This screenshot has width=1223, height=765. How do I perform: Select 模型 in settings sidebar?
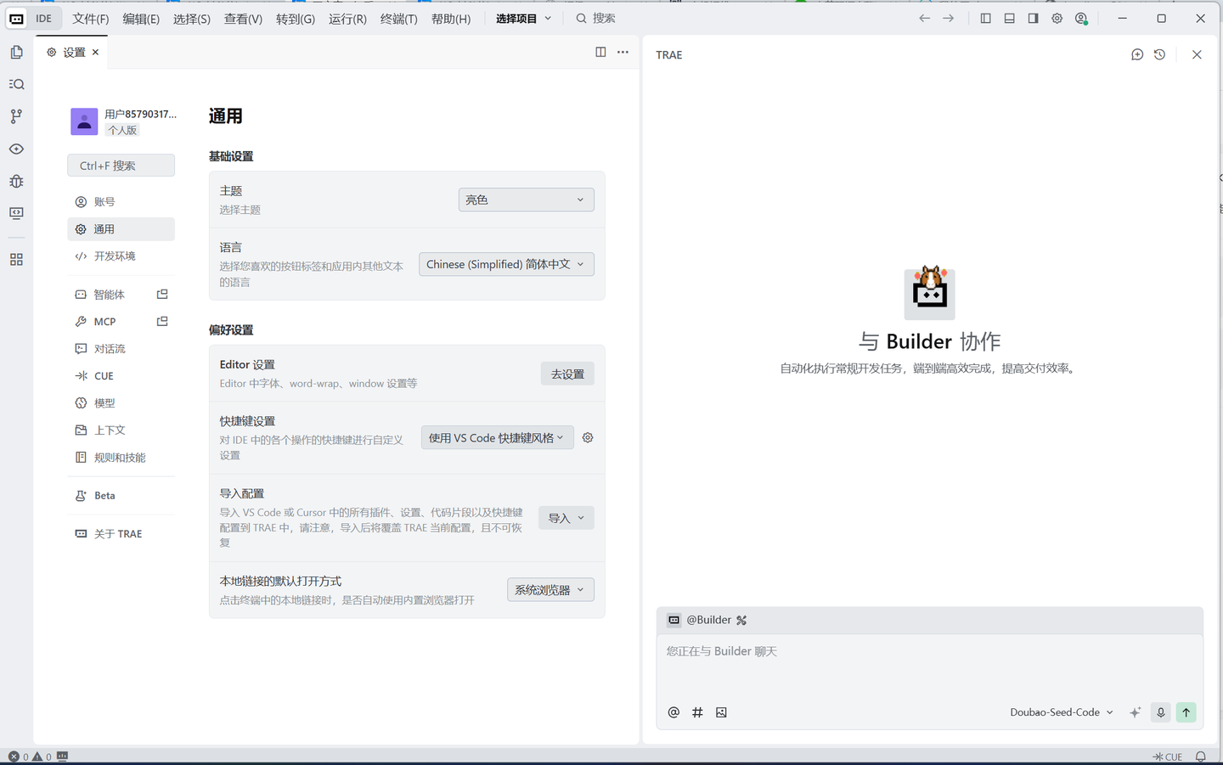click(121, 402)
